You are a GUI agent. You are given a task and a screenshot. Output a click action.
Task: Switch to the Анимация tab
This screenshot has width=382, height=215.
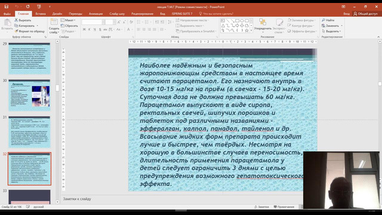pyautogui.click(x=95, y=14)
